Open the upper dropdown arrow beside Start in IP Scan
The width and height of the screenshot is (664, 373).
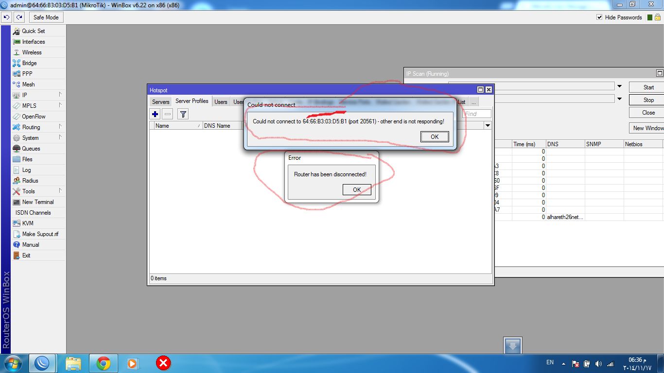coord(619,86)
